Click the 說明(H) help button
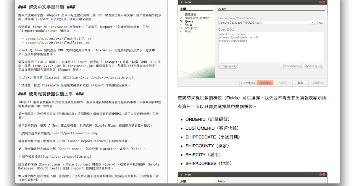Image resolution: width=355 pixels, height=186 pixels. (318, 83)
